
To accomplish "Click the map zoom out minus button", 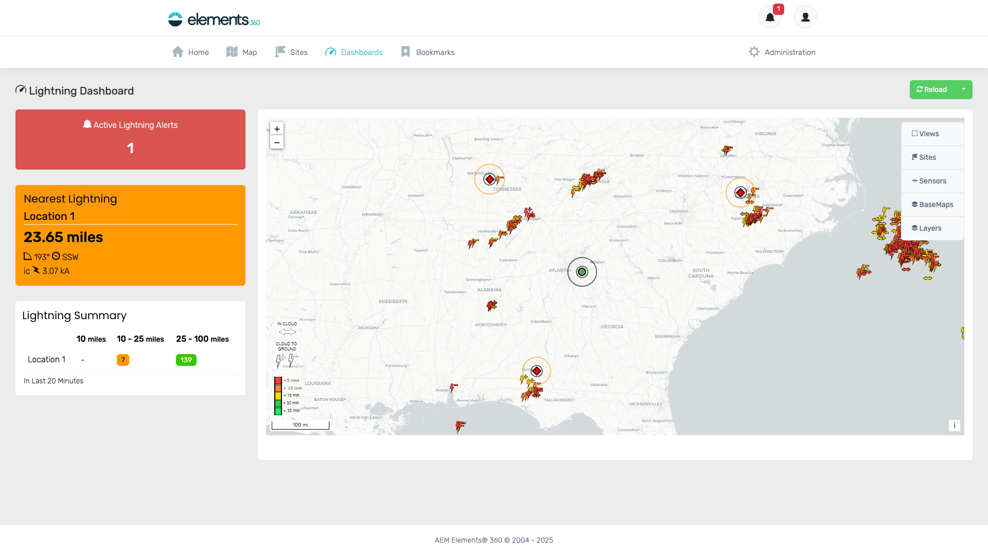I will 277,142.
